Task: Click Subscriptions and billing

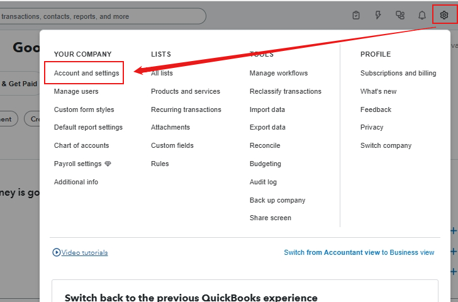Action: point(398,73)
